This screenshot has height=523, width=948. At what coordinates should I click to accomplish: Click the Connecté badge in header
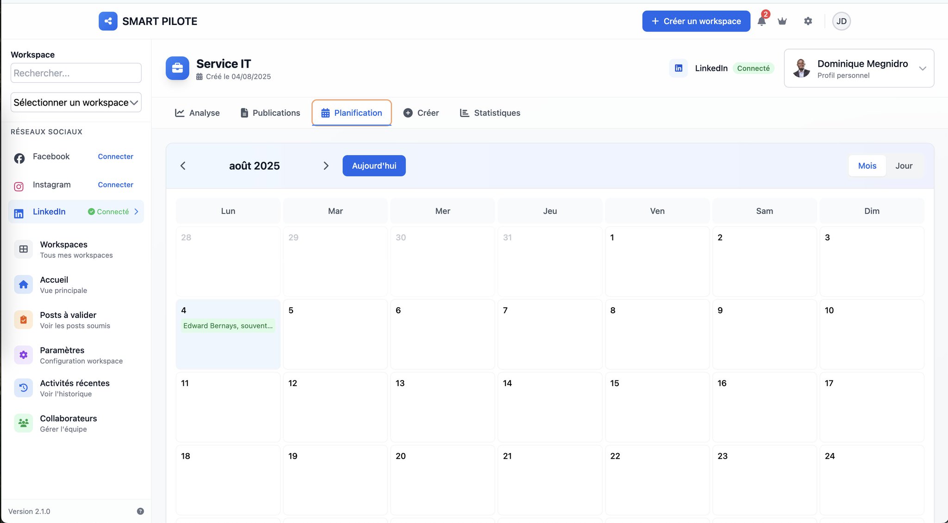point(753,68)
